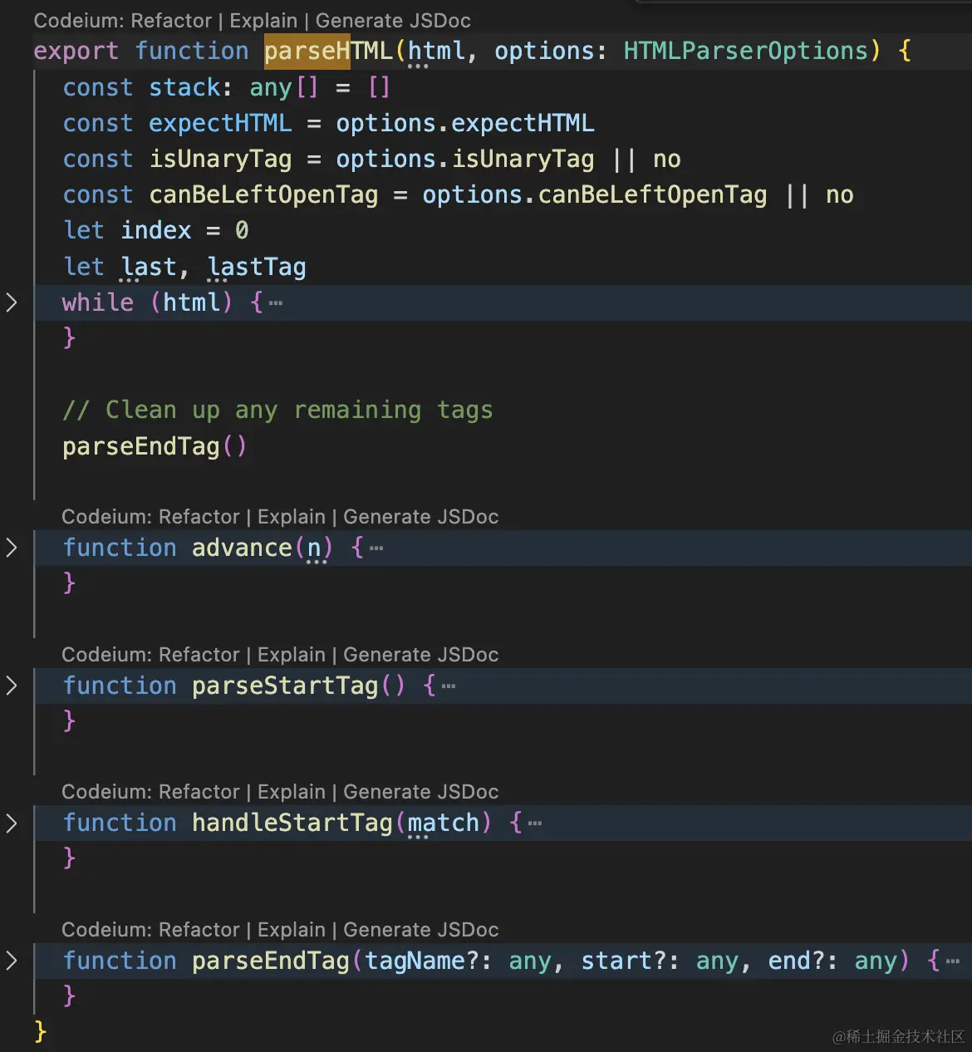972x1052 pixels.
Task: Click the export keyword
Action: tap(76, 52)
